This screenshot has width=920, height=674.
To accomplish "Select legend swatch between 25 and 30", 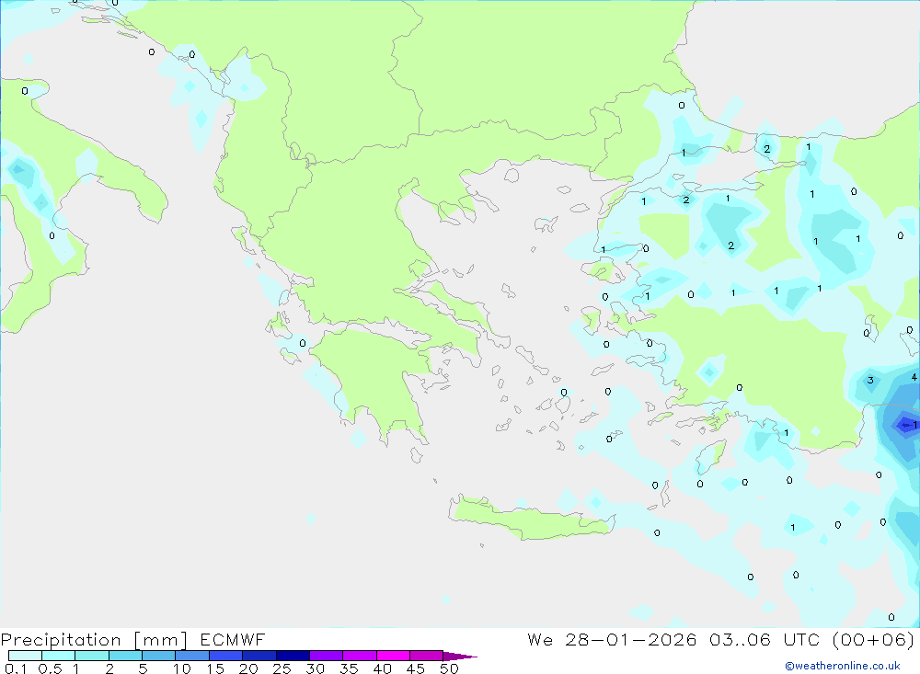I will 293,656.
